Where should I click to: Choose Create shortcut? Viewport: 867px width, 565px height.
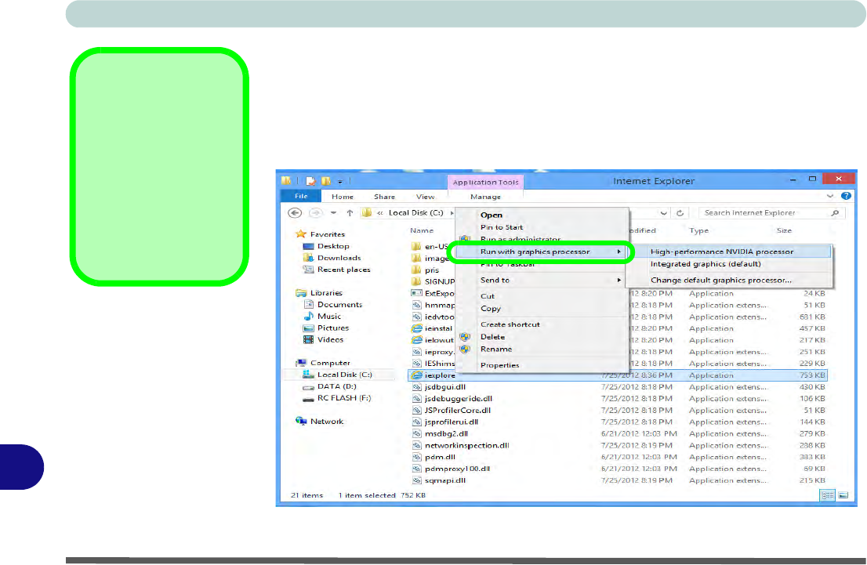pyautogui.click(x=510, y=324)
